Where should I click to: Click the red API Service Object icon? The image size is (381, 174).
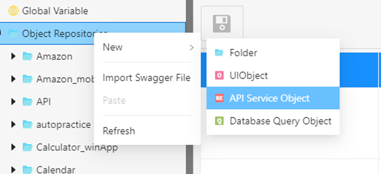[219, 98]
